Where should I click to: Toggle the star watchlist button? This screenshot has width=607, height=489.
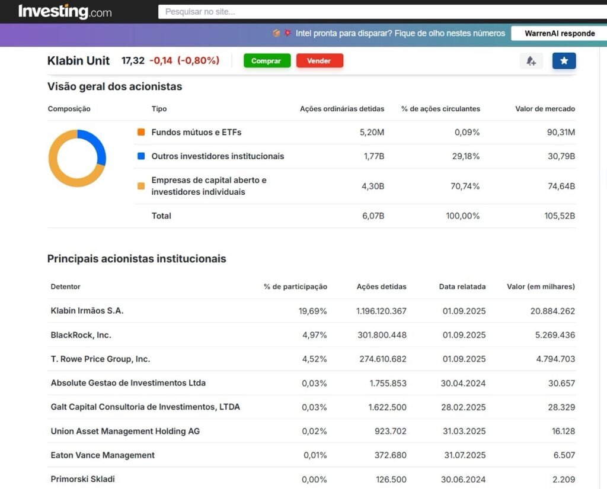click(x=564, y=61)
